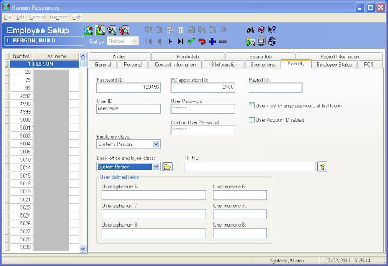
Task: Open the Reports menu
Action: [58, 18]
